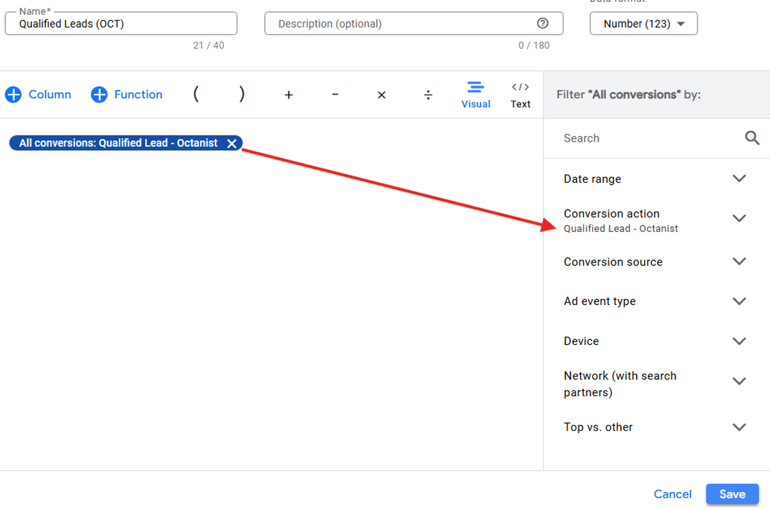
Task: Insert the division operator
Action: (x=428, y=94)
